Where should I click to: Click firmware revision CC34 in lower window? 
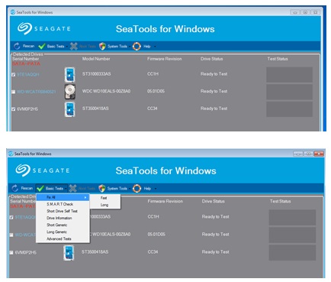click(153, 251)
